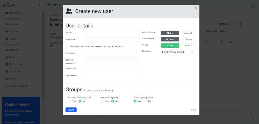Open the Alerts page

pyautogui.click(x=12, y=39)
